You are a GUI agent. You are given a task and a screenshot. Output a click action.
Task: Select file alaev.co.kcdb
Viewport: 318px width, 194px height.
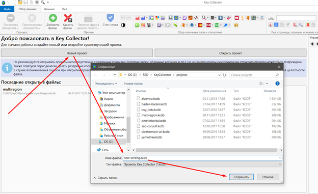point(150,99)
